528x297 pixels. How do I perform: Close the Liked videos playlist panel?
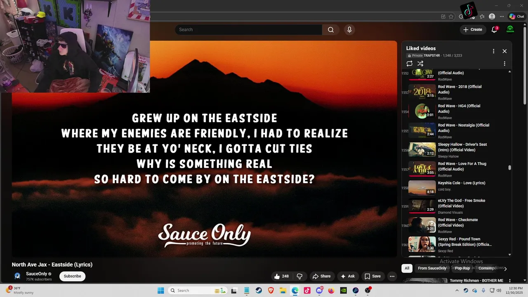[504, 51]
